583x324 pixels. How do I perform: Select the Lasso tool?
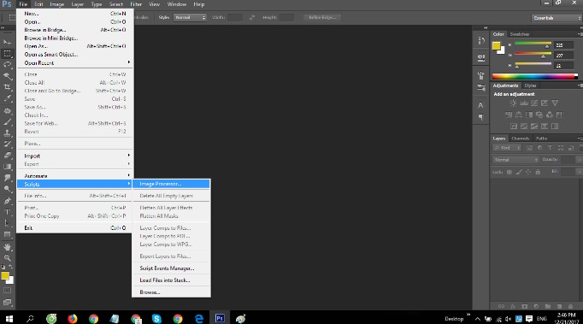(x=7, y=65)
